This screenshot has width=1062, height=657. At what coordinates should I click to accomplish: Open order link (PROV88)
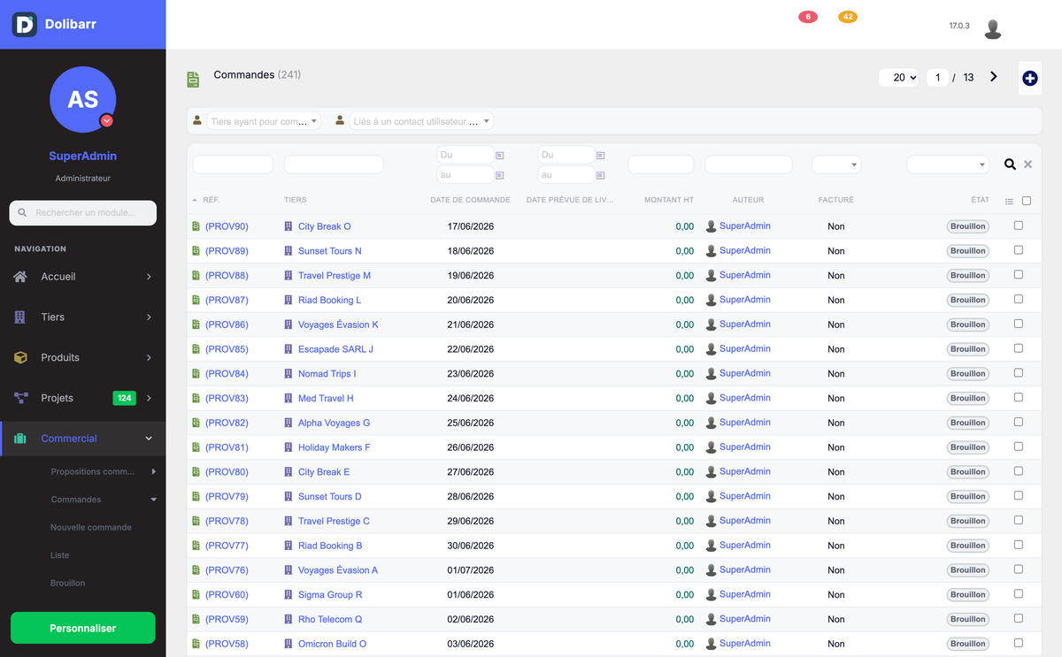(x=227, y=276)
